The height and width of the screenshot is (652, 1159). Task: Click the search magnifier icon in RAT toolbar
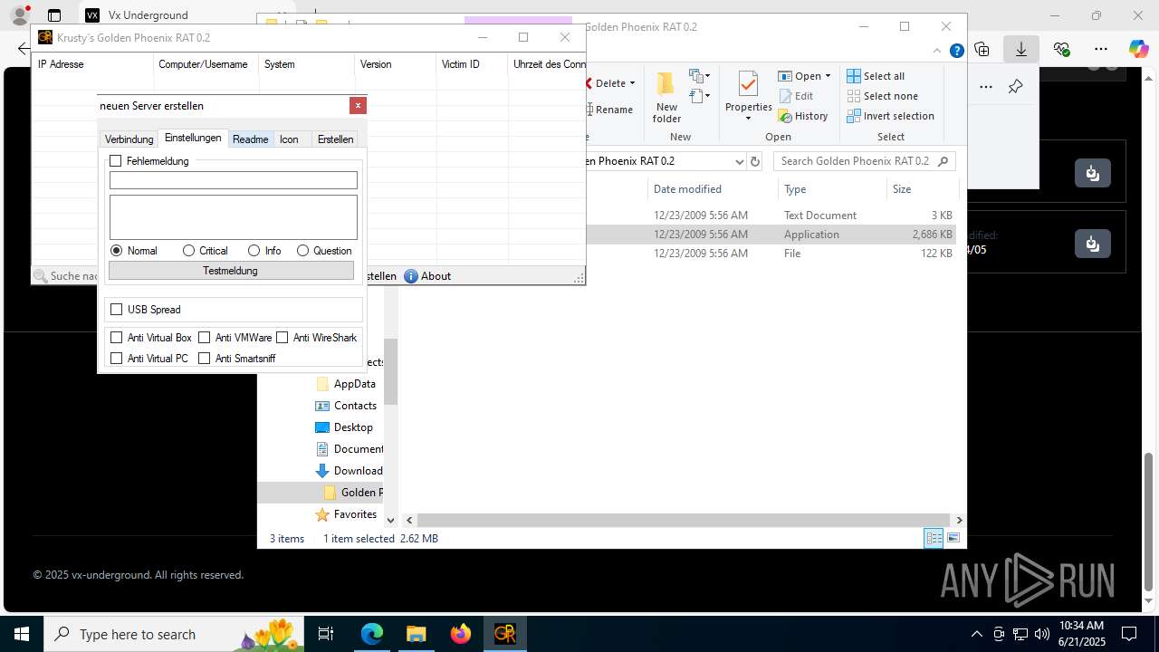click(x=41, y=276)
